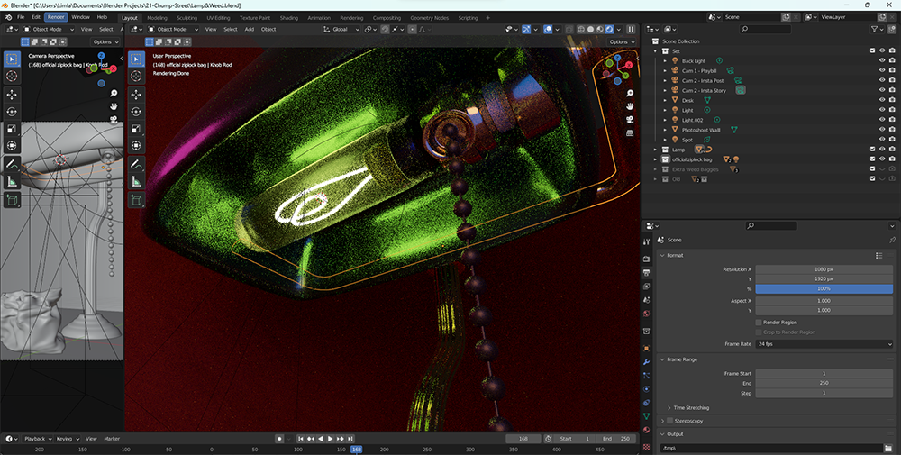901x455 pixels.
Task: Open the Keying popover in timeline
Action: coord(67,439)
